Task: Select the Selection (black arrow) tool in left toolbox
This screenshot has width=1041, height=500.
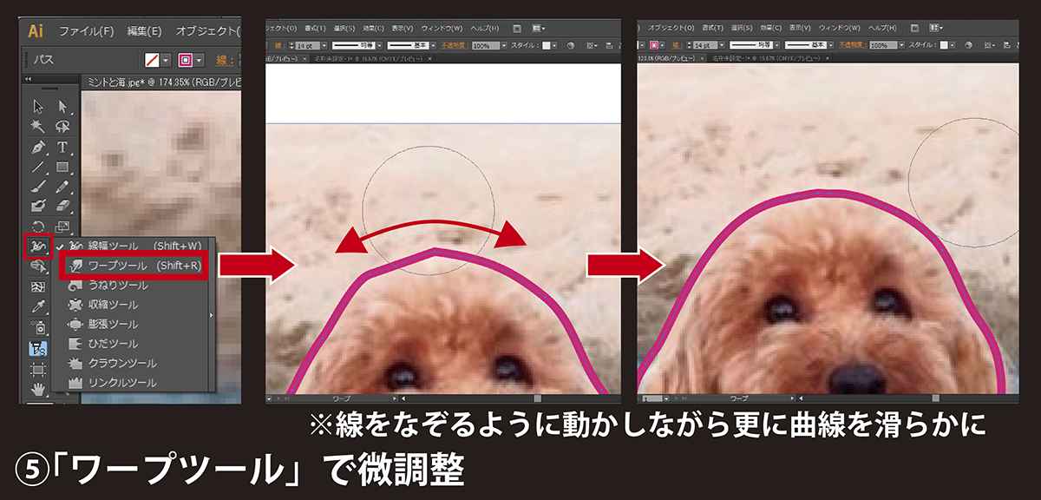Action: pyautogui.click(x=38, y=107)
